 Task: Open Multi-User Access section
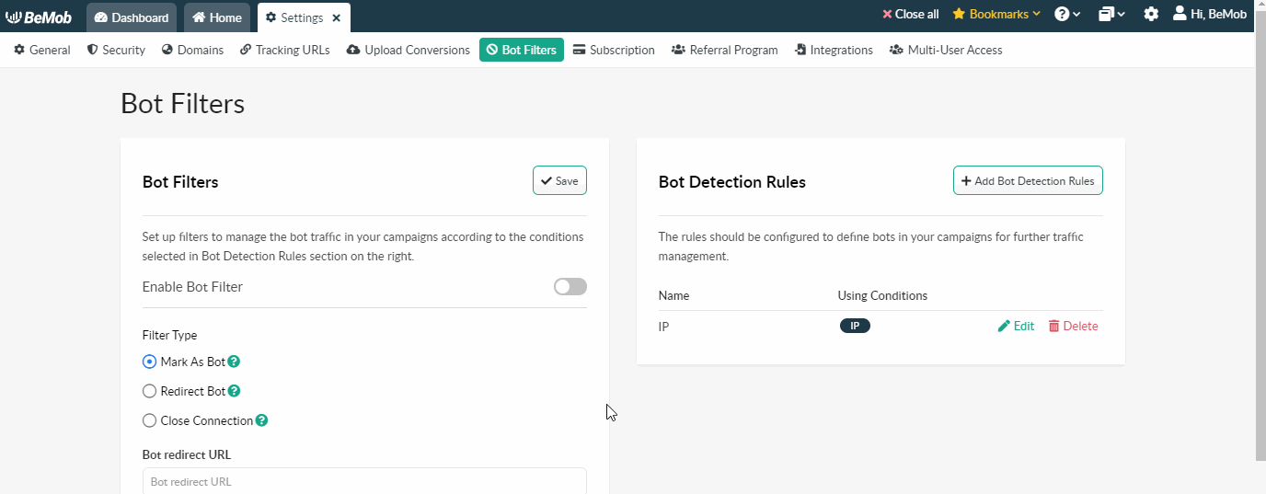pyautogui.click(x=946, y=50)
